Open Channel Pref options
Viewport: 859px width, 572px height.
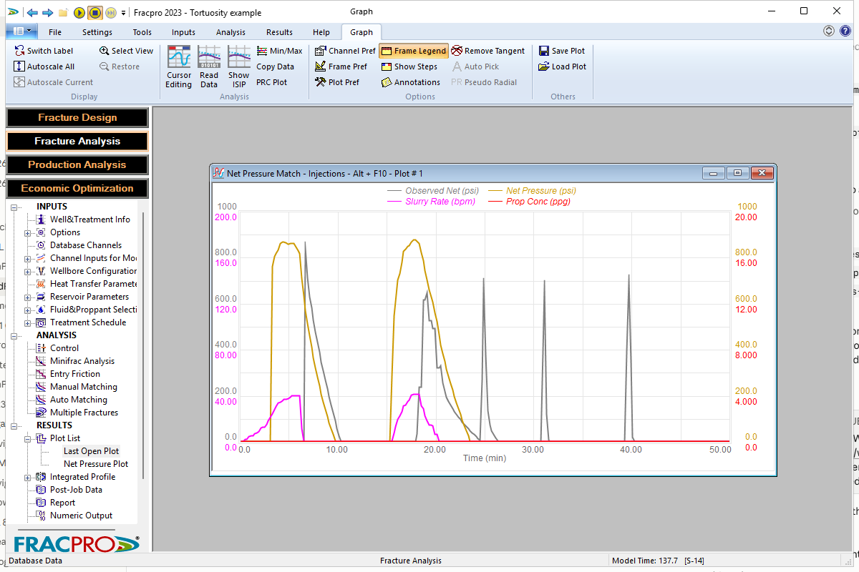click(345, 51)
